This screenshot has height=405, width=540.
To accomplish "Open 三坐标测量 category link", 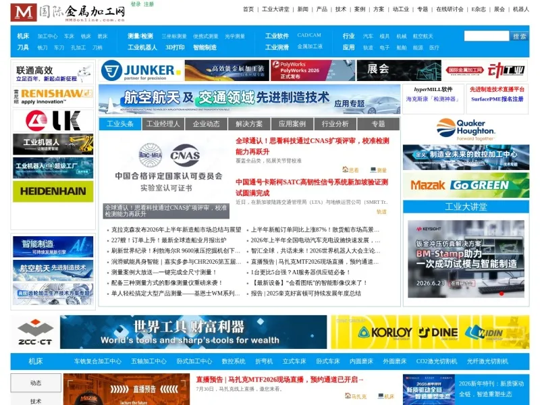I will [174, 36].
